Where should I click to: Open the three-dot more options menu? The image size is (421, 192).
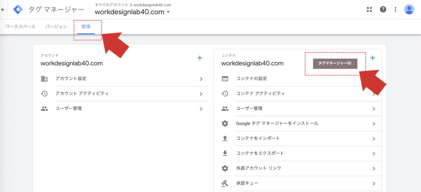(x=396, y=9)
